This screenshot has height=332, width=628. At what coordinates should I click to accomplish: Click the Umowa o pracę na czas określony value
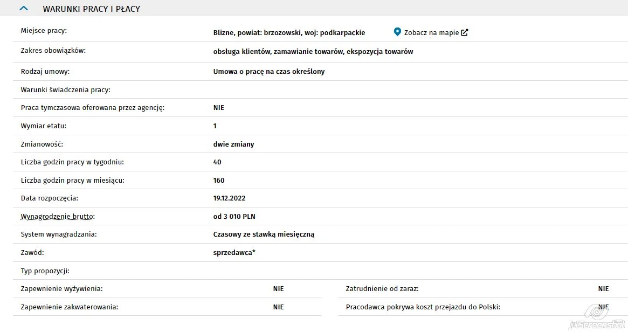269,72
